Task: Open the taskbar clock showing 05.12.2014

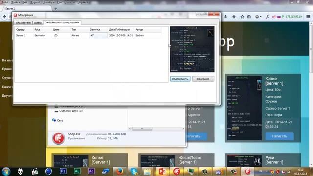Action: coord(301,172)
